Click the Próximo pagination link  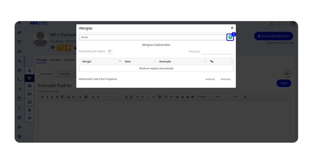click(226, 79)
